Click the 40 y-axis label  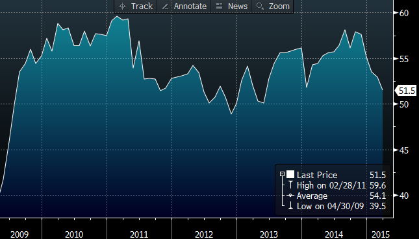(404, 196)
